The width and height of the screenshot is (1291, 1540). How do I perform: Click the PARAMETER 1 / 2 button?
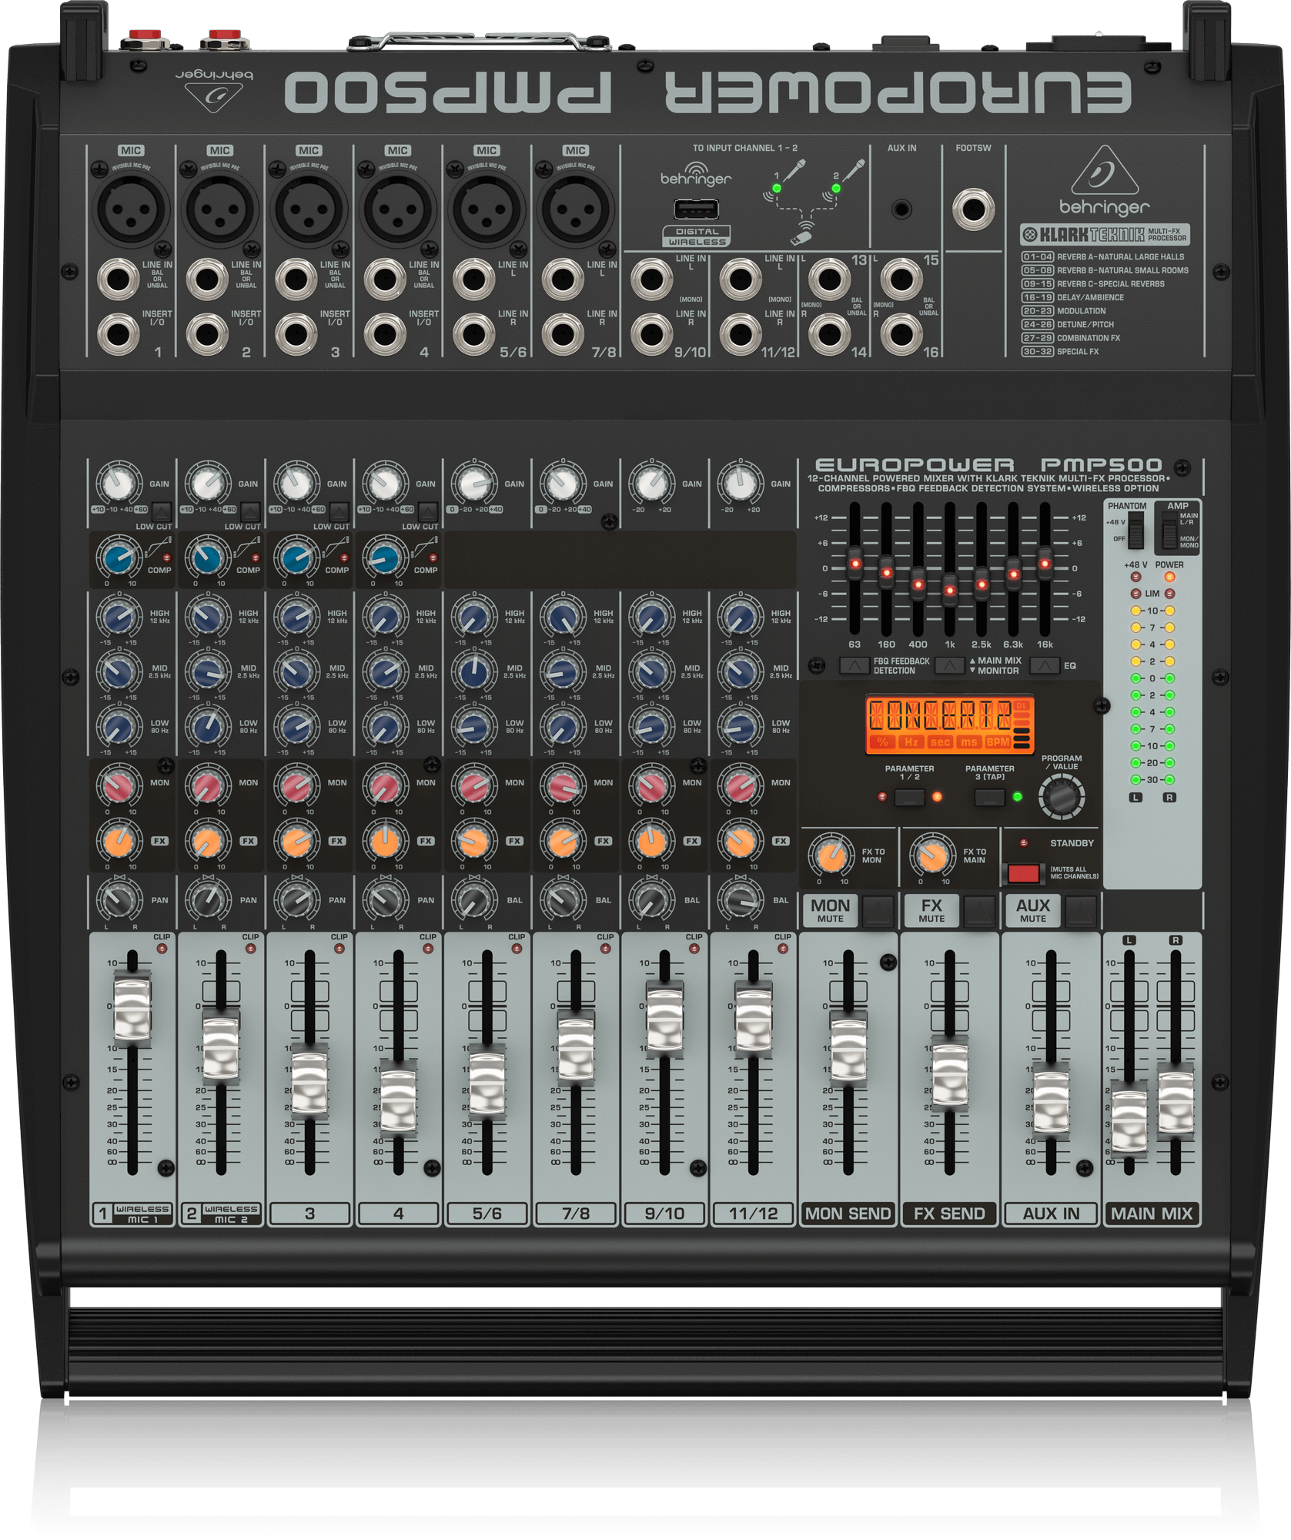pos(909,797)
